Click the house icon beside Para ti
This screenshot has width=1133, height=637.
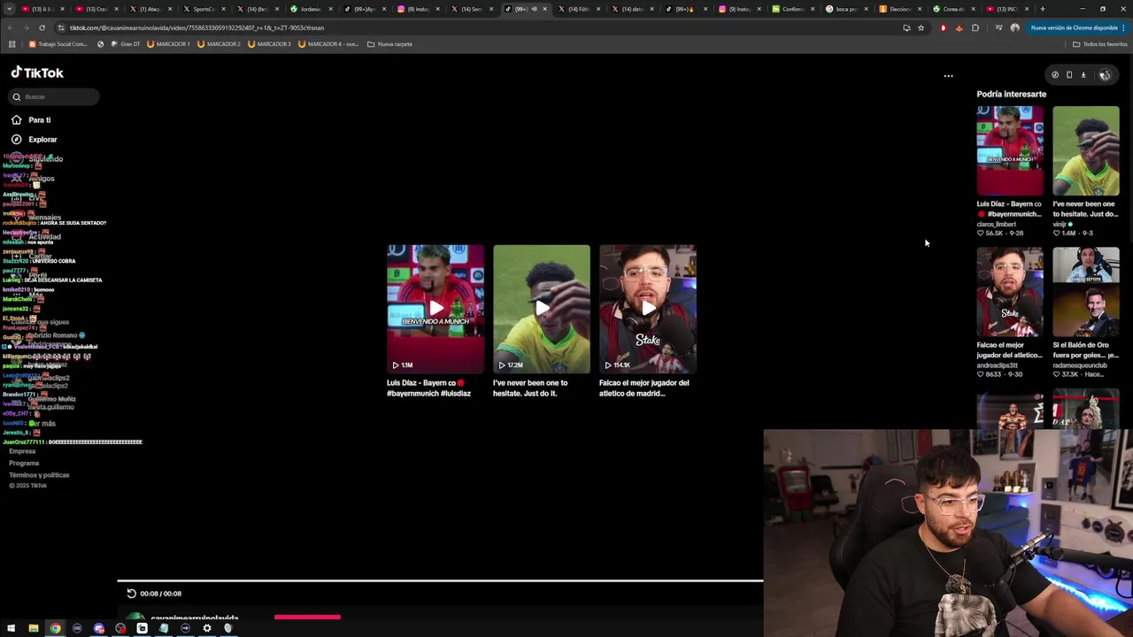click(16, 119)
